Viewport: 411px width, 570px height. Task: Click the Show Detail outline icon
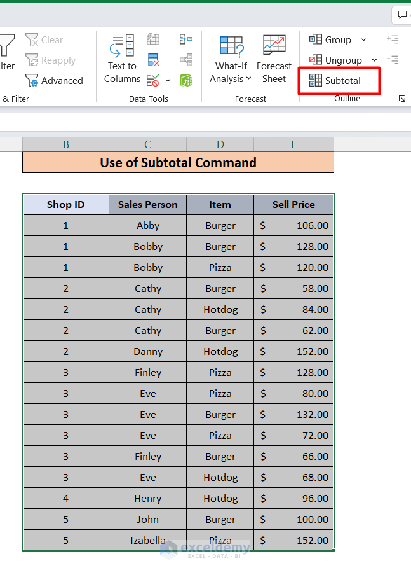pos(393,39)
